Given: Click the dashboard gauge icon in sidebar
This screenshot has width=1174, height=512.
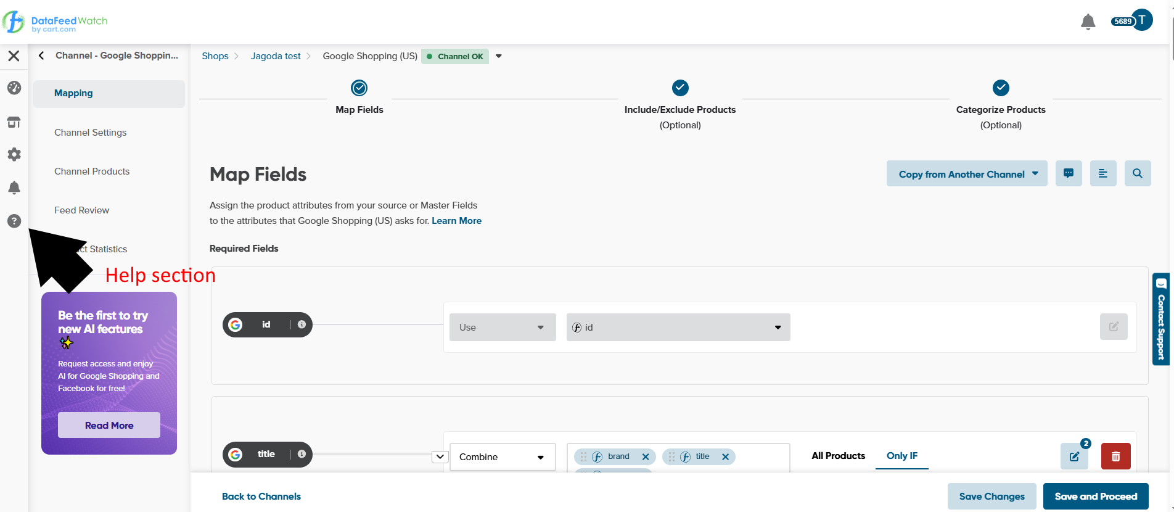Looking at the screenshot, I should tap(14, 88).
